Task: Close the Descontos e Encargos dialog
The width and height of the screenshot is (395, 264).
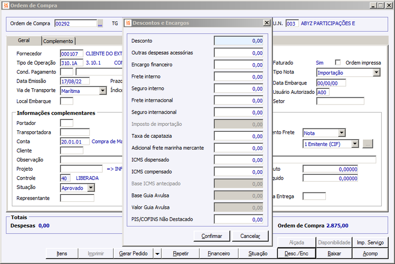Action: pos(267,23)
